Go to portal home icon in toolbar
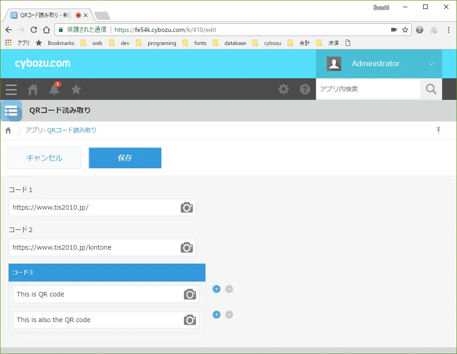This screenshot has width=457, height=354. pyautogui.click(x=33, y=90)
